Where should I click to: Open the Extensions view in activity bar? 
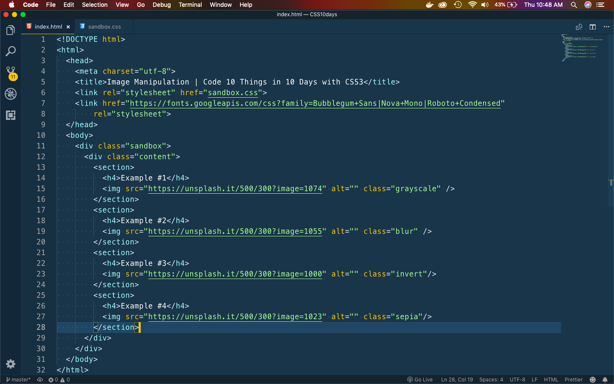click(11, 115)
